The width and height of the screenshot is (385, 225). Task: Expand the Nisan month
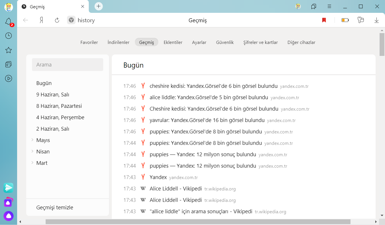[32, 151]
